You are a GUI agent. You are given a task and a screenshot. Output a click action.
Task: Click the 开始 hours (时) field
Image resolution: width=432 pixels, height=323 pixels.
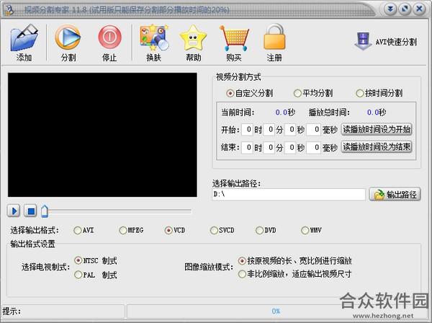pyautogui.click(x=247, y=129)
